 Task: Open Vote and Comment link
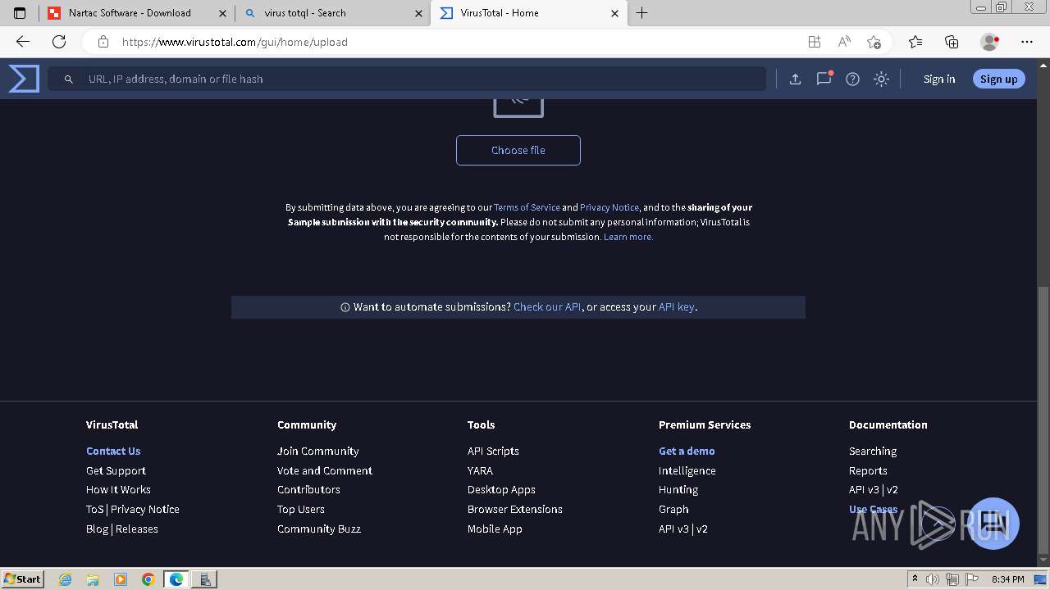point(325,470)
